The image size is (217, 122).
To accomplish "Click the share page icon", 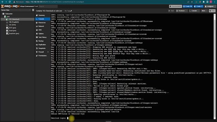I will pyautogui.click(x=188, y=2).
